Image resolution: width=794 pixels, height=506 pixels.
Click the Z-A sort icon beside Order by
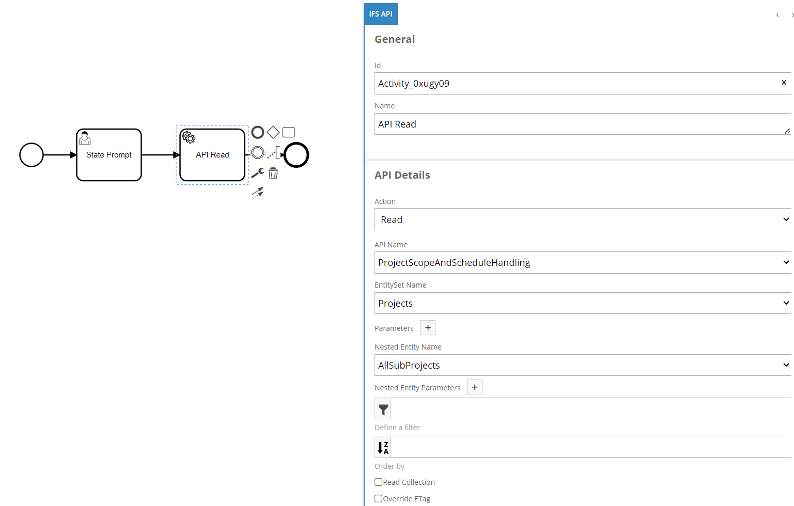pyautogui.click(x=382, y=447)
